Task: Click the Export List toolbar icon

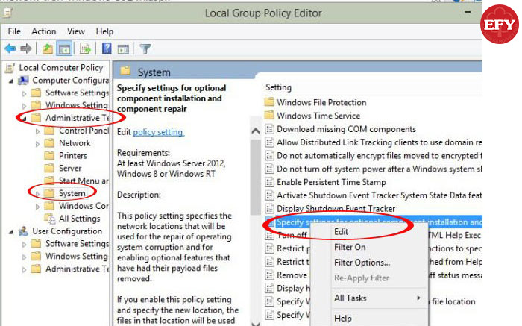Action: coord(86,48)
